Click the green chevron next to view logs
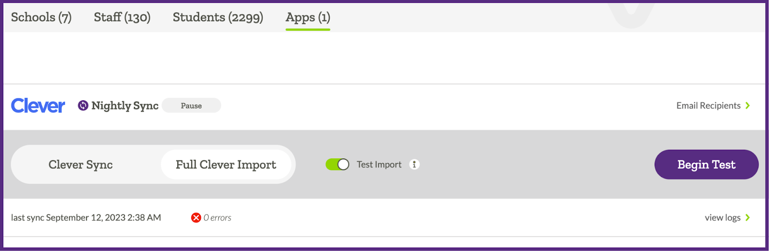This screenshot has height=251, width=769. point(748,218)
